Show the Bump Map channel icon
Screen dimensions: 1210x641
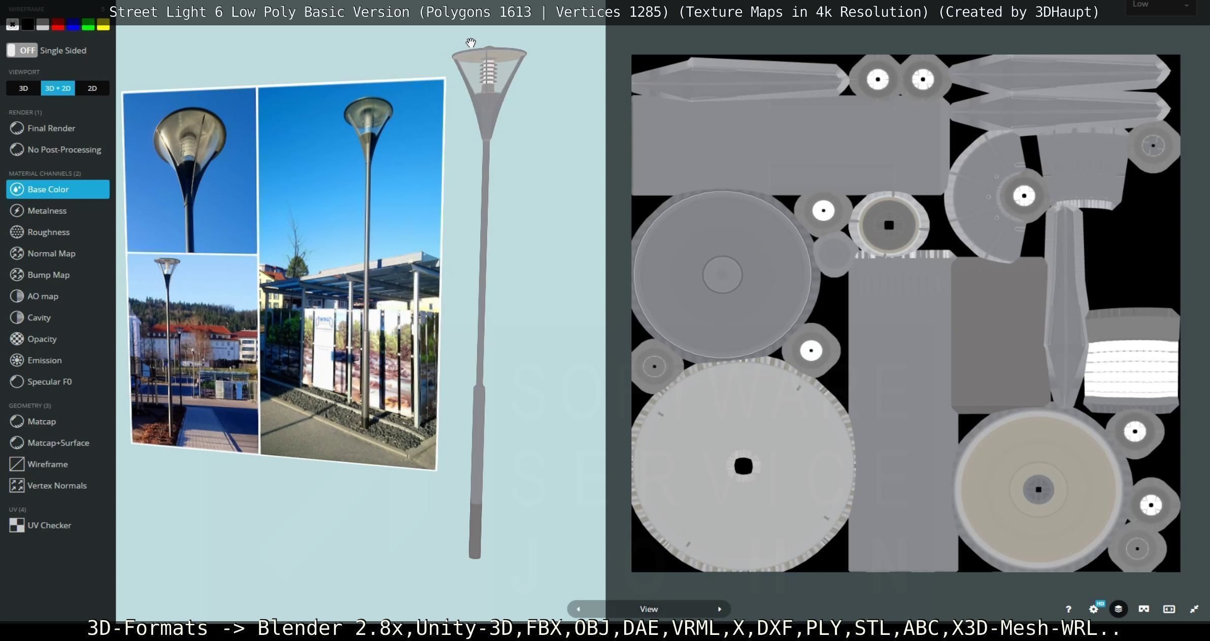point(17,275)
